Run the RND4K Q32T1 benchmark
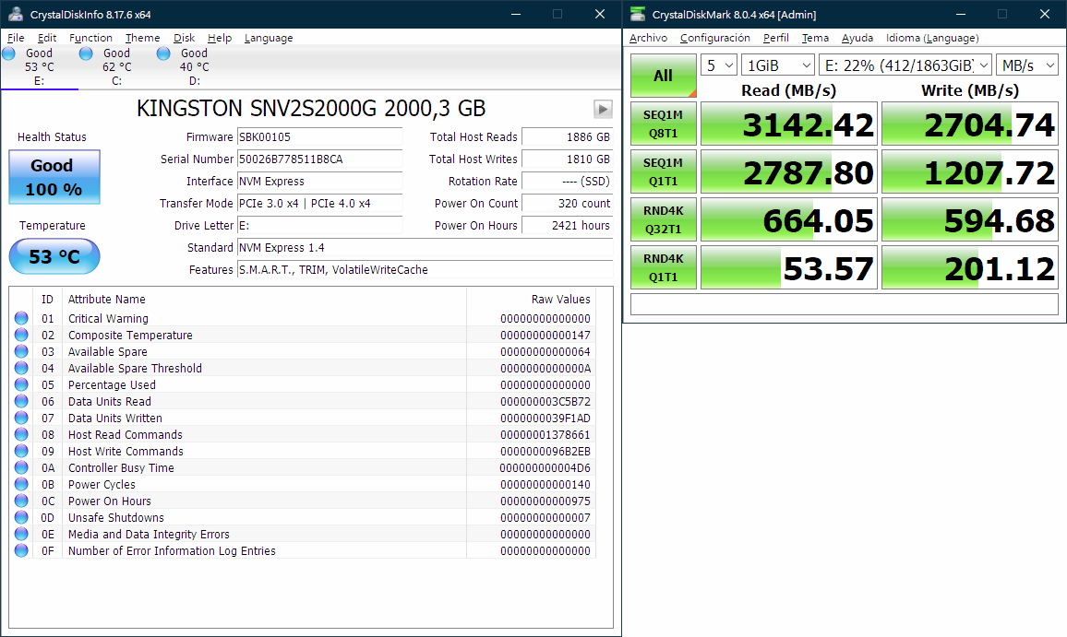This screenshot has width=1067, height=637. click(x=663, y=219)
